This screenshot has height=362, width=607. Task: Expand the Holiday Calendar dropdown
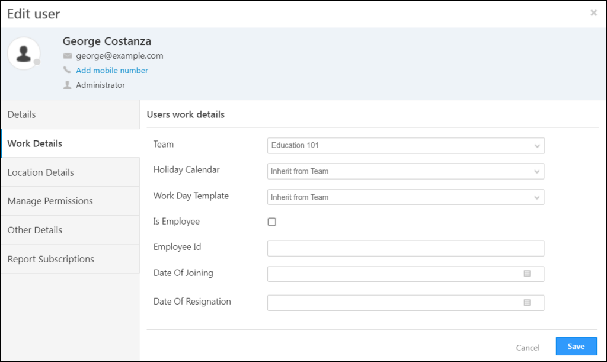405,171
